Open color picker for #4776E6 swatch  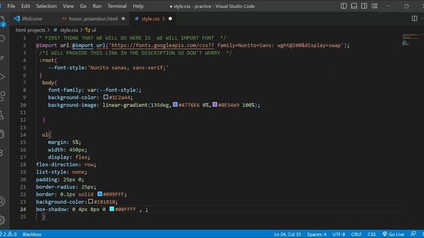point(175,104)
